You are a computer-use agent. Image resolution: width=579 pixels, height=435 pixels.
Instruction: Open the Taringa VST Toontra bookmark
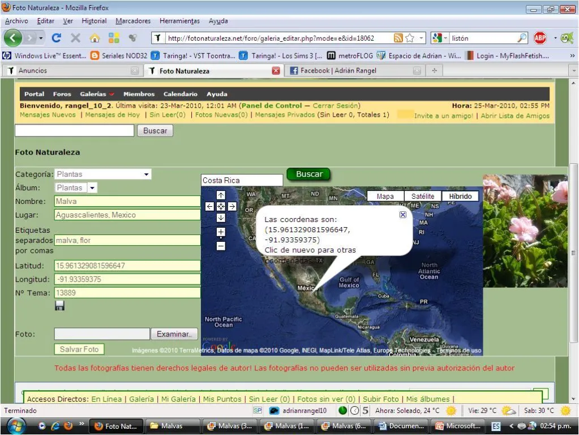point(194,56)
